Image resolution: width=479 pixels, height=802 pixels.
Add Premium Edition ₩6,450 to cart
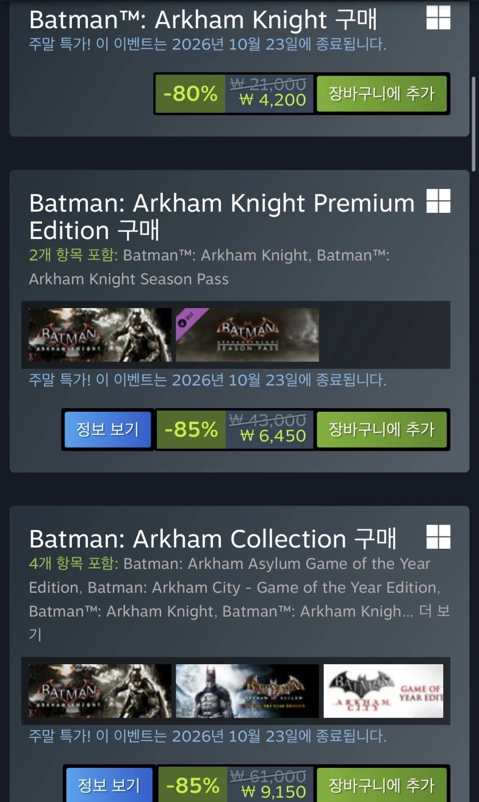[382, 429]
